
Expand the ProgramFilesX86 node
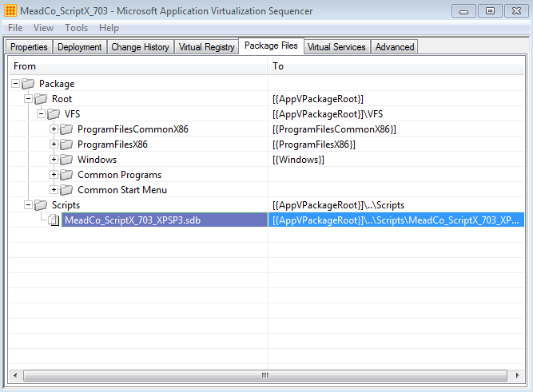coord(54,144)
